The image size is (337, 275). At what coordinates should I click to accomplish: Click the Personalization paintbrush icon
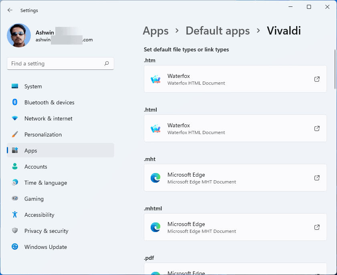(15, 134)
